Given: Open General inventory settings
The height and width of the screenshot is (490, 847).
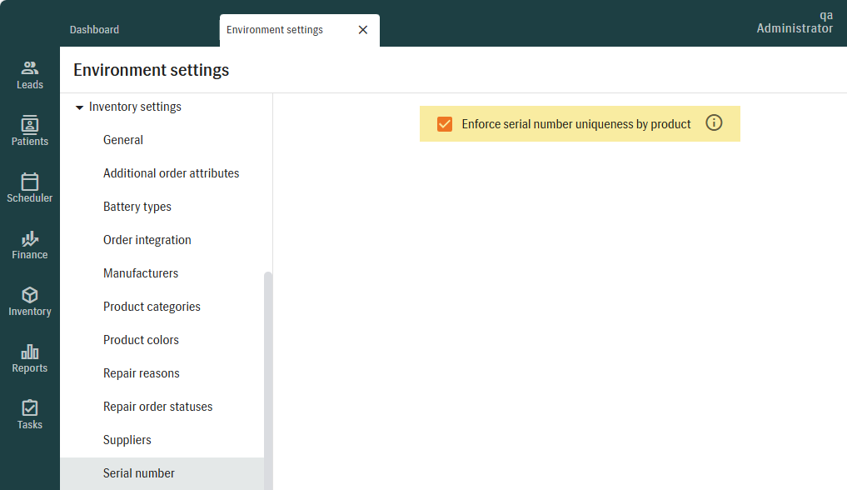Looking at the screenshot, I should click(123, 140).
